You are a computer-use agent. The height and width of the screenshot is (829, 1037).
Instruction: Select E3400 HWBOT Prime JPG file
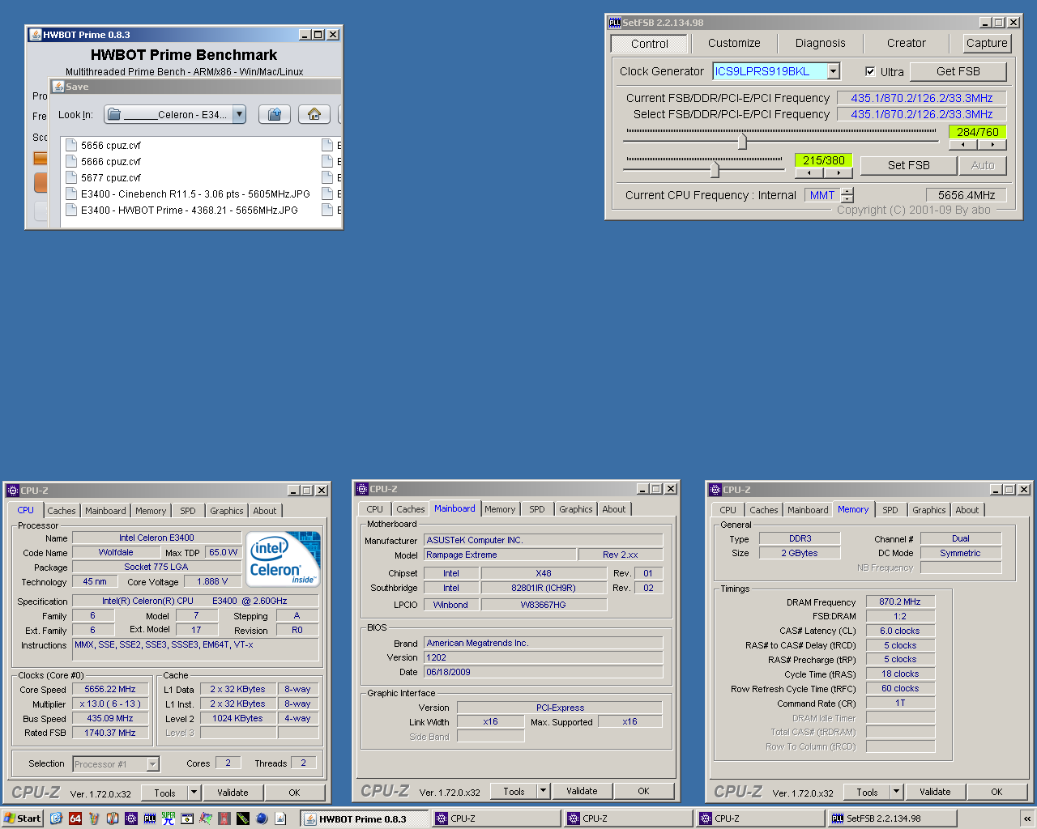pos(190,210)
